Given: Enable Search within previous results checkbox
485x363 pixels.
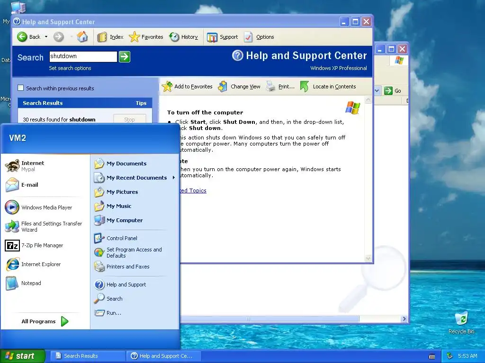Looking at the screenshot, I should coord(21,88).
